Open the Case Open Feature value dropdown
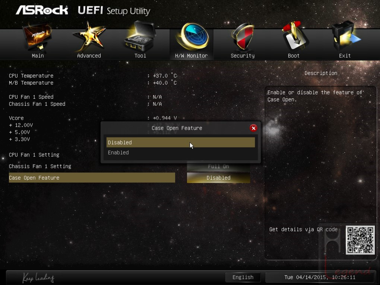The image size is (380, 285). pos(218,178)
